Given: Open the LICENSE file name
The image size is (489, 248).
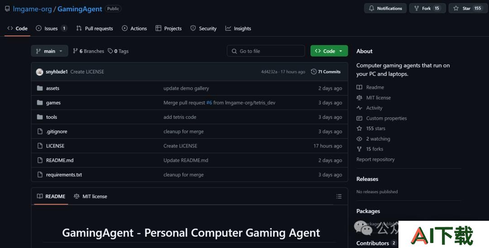Looking at the screenshot, I should [x=55, y=146].
